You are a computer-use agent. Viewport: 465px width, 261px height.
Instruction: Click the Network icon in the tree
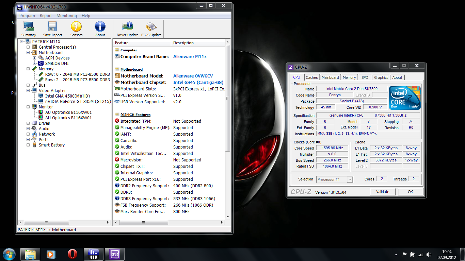click(34, 134)
